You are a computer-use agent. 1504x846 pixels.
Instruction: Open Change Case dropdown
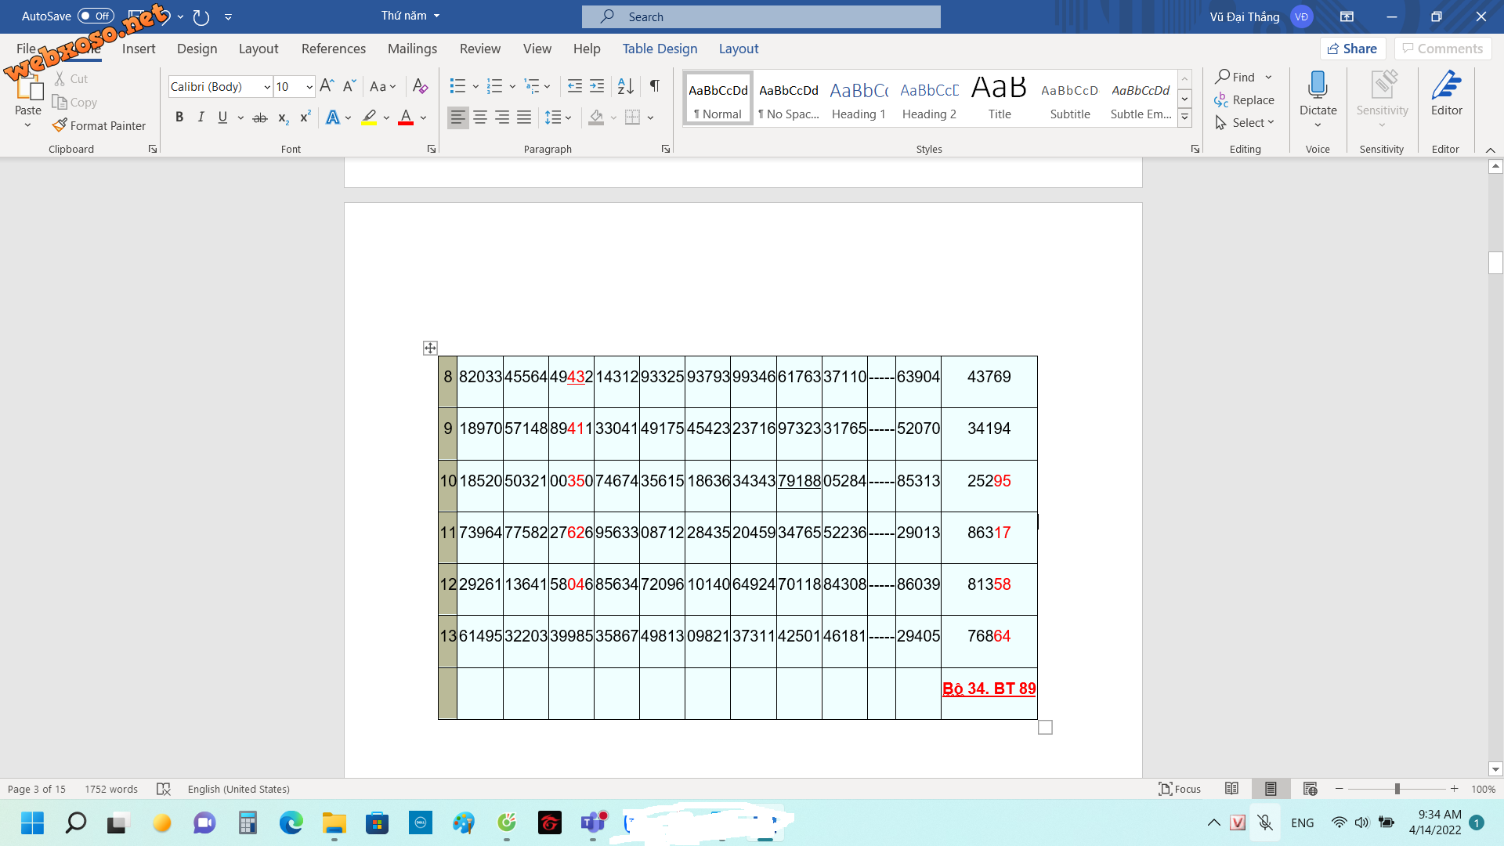pyautogui.click(x=383, y=86)
